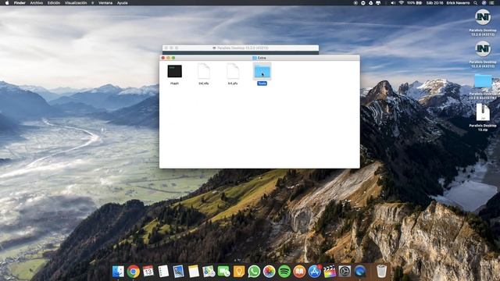Open Erick Navarro user menu
This screenshot has width=500, height=281.
[458, 3]
